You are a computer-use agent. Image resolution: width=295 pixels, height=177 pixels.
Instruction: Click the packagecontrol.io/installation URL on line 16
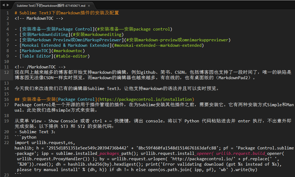point(146,99)
